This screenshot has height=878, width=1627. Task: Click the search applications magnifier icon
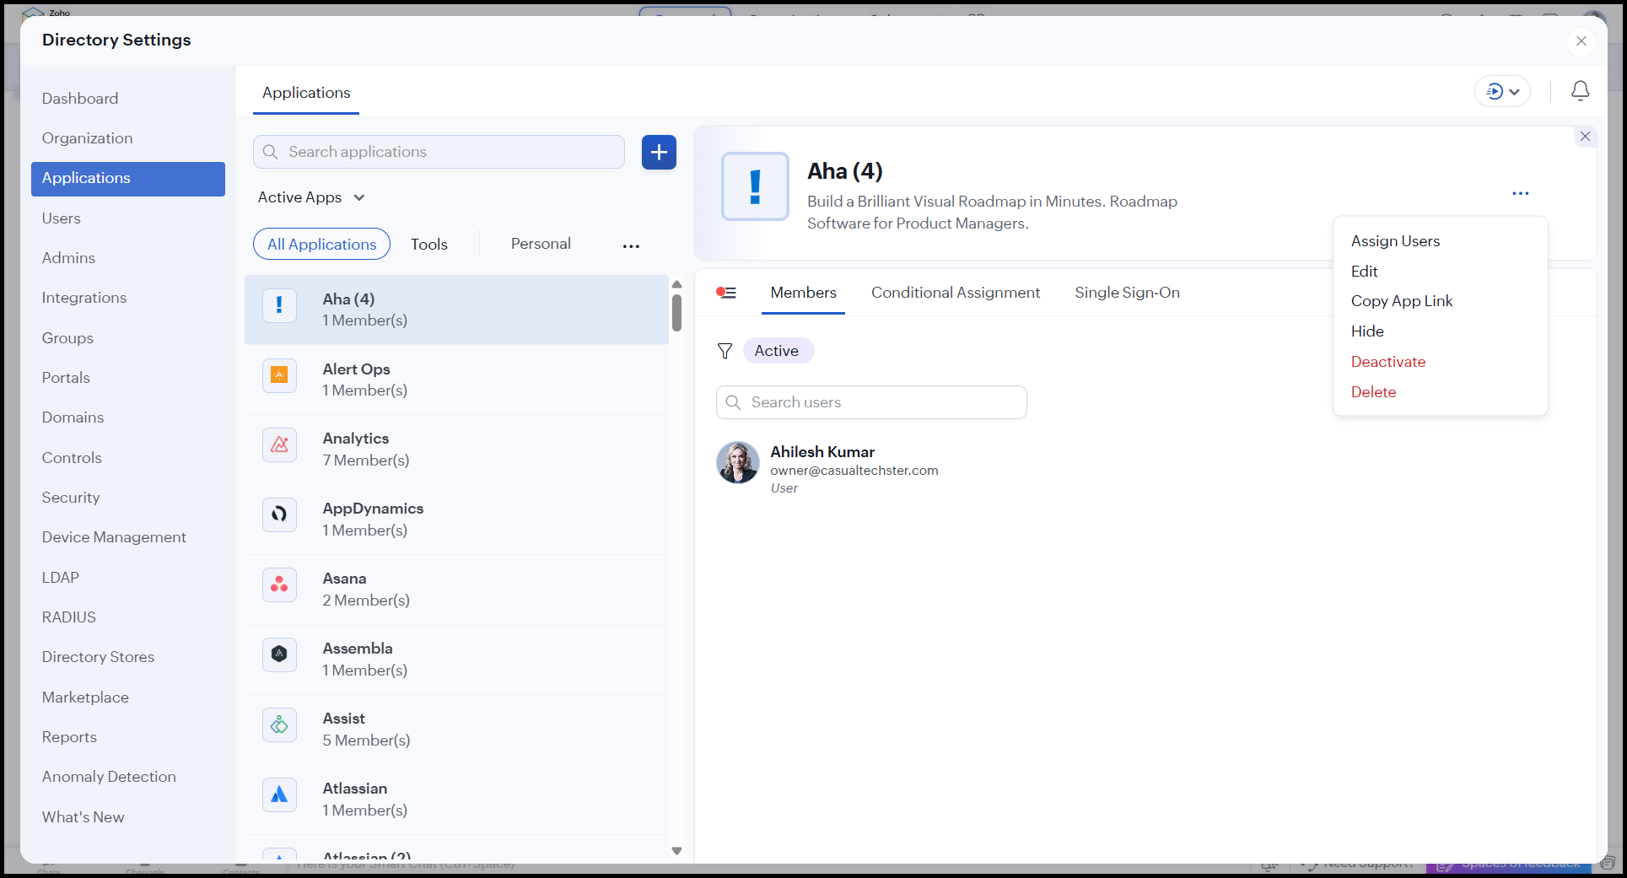click(x=270, y=152)
